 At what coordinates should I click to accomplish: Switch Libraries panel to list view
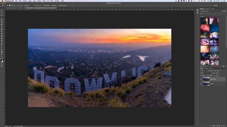tap(225, 11)
